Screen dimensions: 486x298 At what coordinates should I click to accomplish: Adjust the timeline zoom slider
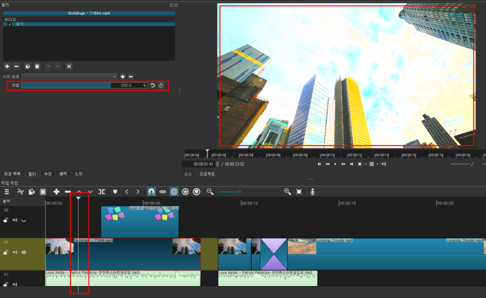click(x=249, y=192)
